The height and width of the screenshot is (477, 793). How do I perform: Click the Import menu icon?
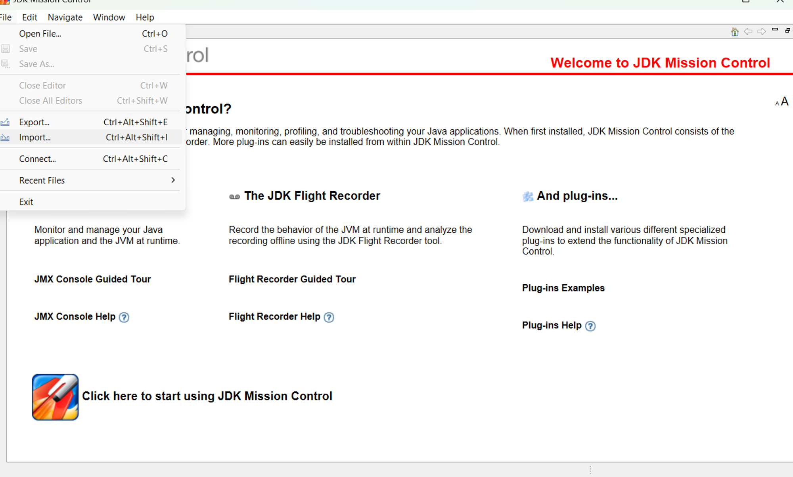(5, 138)
